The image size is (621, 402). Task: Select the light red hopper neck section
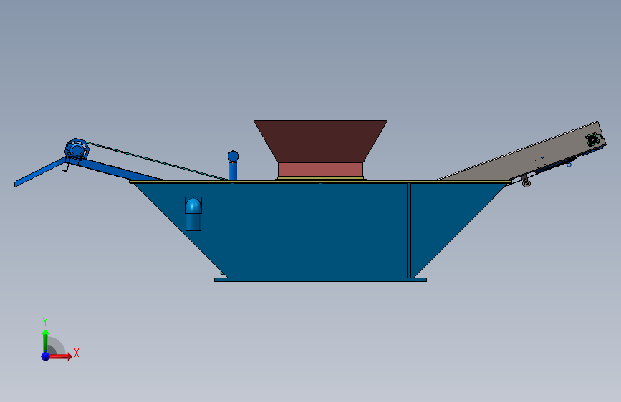[x=320, y=170]
